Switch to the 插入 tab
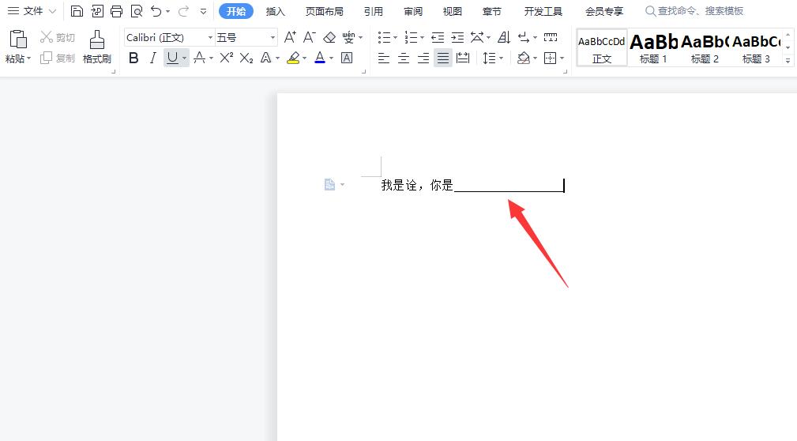The width and height of the screenshot is (797, 441). (x=276, y=11)
